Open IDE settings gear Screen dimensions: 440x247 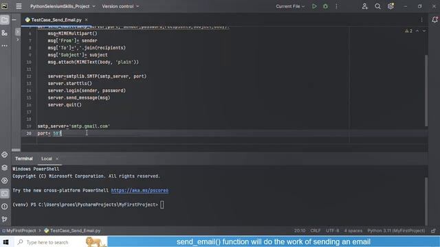390,6
